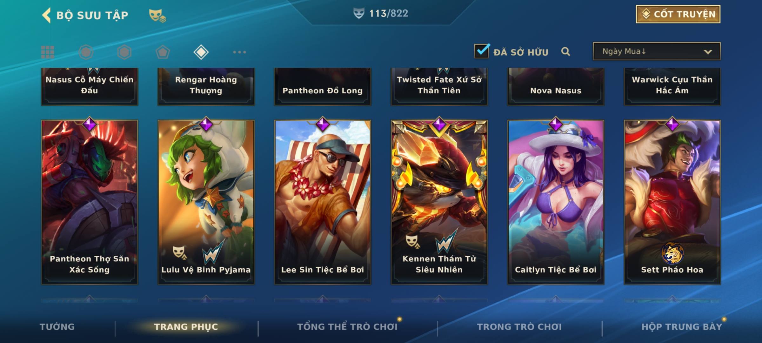Open the Lee Sin Tiệc Bể Bơi skin
Screen dimensions: 762x343
click(x=323, y=202)
